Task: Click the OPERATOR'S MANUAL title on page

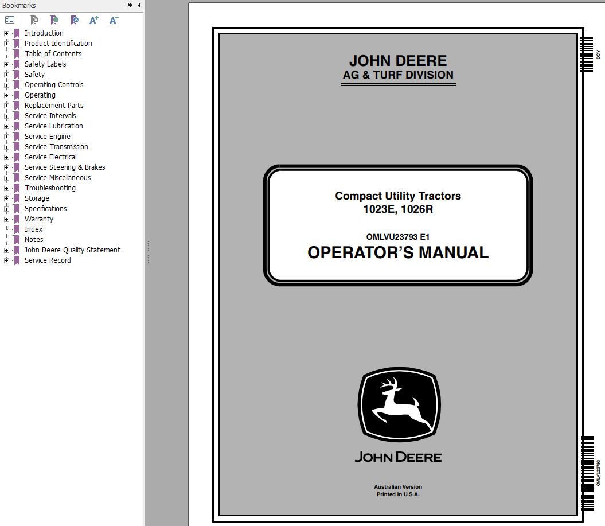Action: tap(398, 253)
